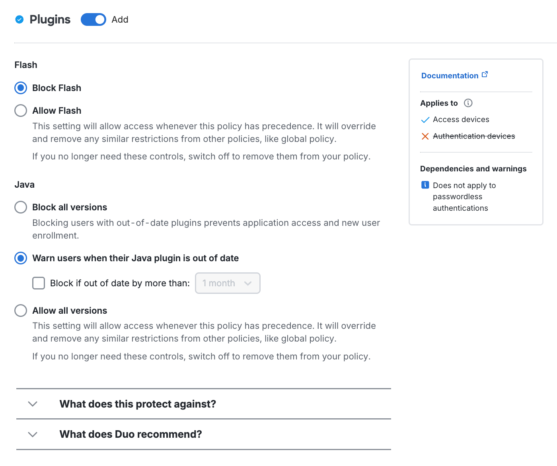
Task: Click the chevron inside the 1 month selector
Action: click(248, 283)
